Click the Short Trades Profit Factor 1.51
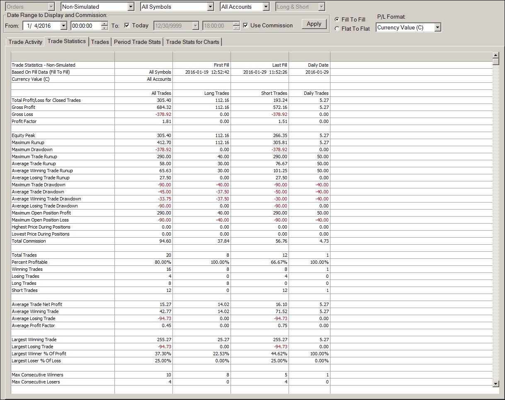The height and width of the screenshot is (400, 505). [283, 121]
